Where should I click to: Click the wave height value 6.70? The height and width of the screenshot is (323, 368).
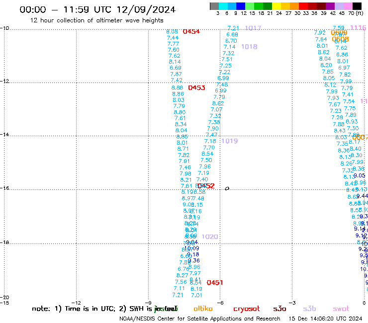(231, 41)
